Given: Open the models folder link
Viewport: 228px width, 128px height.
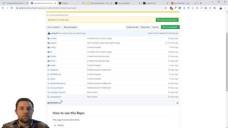Looking at the screenshot, I should point(53,56).
